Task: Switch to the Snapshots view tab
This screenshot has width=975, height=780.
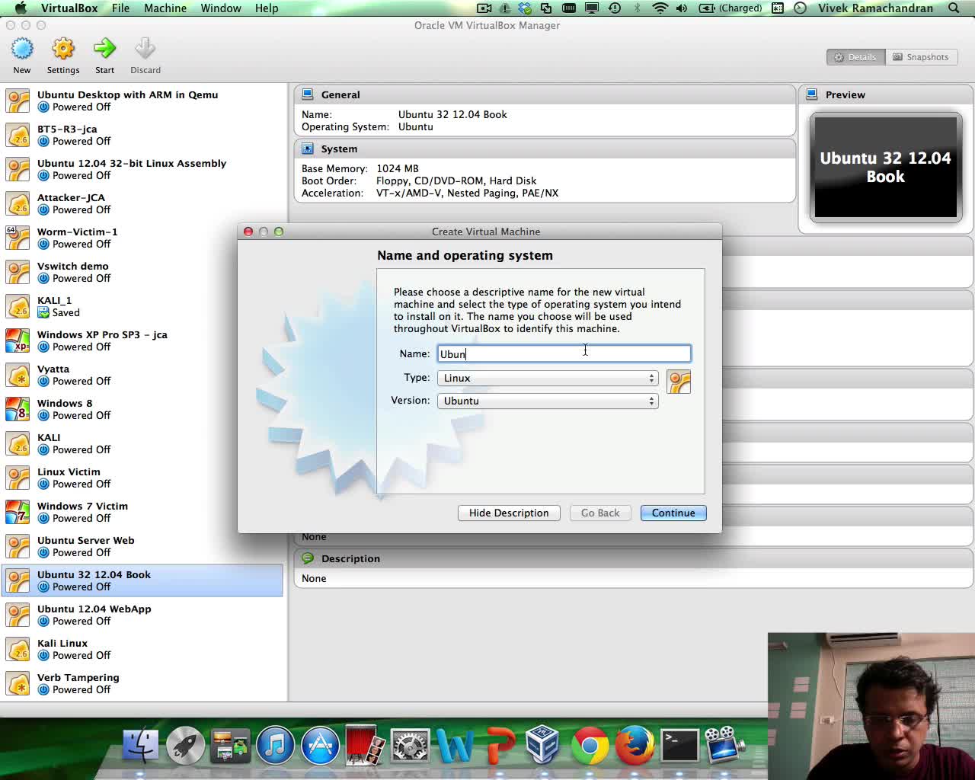Action: click(920, 57)
